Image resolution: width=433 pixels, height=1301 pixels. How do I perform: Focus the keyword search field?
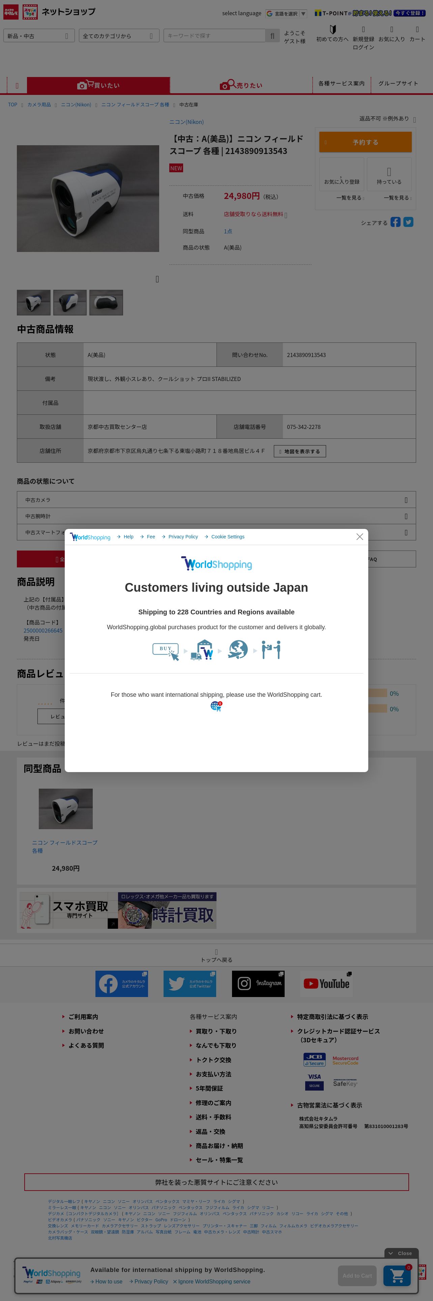point(214,35)
